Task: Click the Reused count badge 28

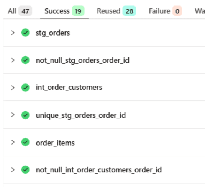Action: 129,11
